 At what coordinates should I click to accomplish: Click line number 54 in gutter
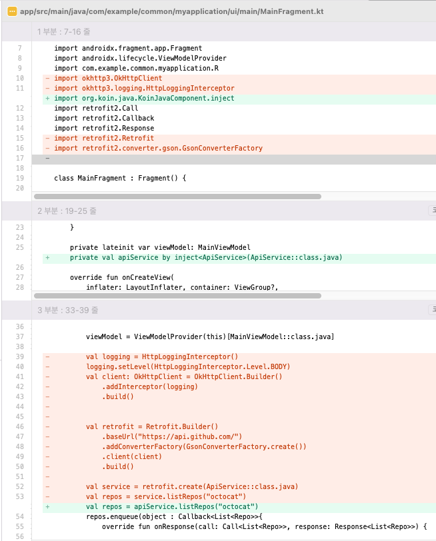(20, 517)
